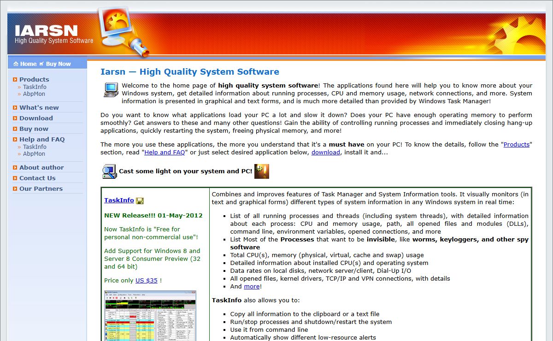
Task: Open TaskInfo under Products in sidebar
Action: click(x=35, y=87)
